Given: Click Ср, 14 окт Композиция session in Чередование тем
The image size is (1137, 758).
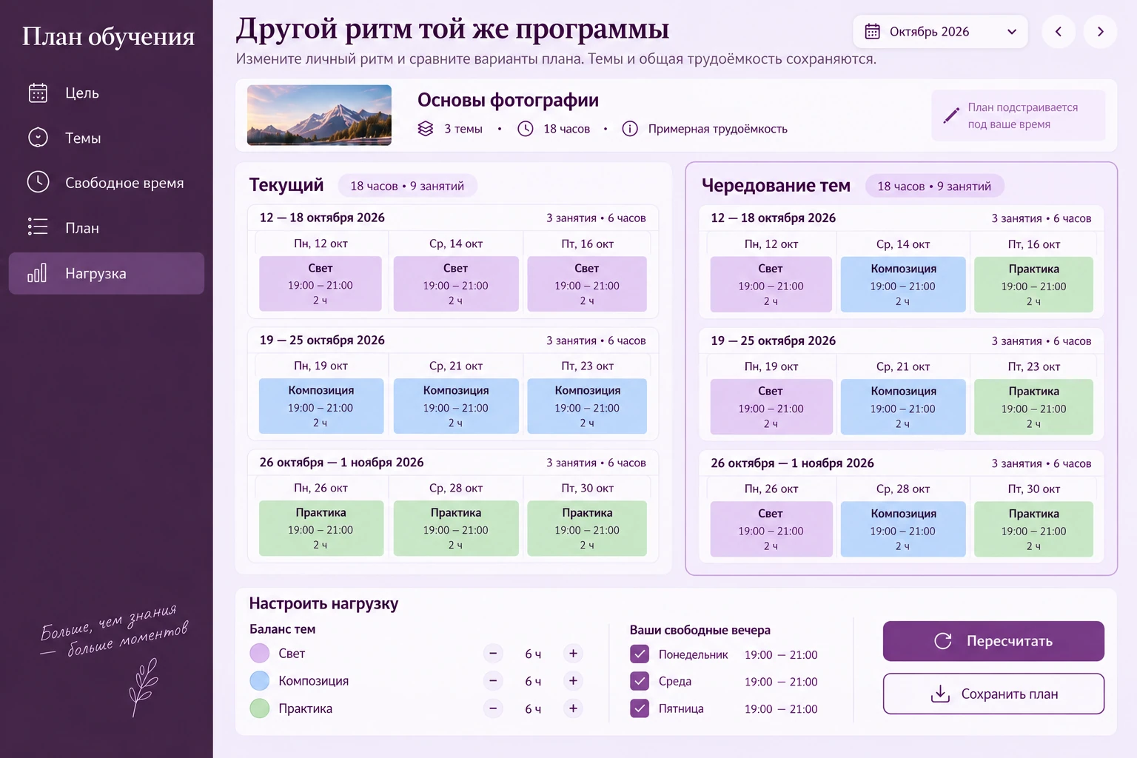Looking at the screenshot, I should (903, 284).
